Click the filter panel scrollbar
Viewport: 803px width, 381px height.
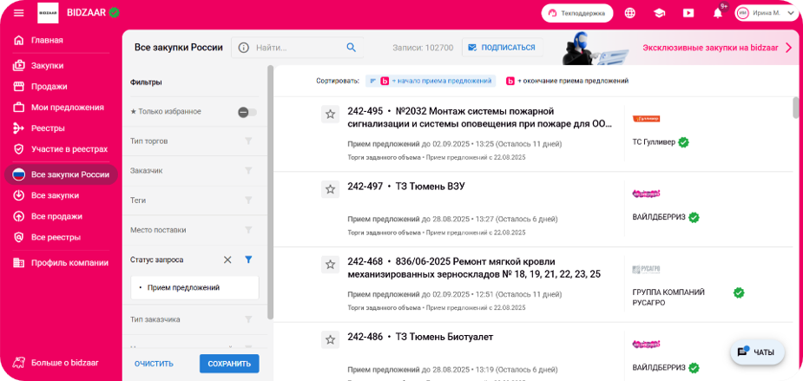tap(270, 192)
